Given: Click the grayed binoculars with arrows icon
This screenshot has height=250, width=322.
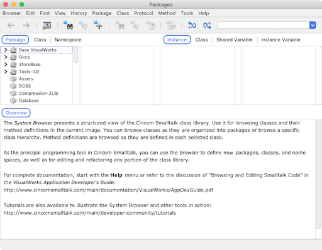Looking at the screenshot, I should tap(119, 25).
